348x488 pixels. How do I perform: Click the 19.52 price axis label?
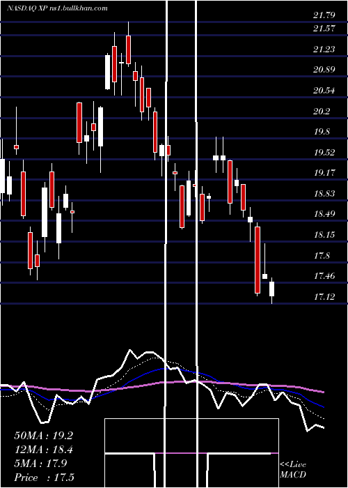click(324, 153)
